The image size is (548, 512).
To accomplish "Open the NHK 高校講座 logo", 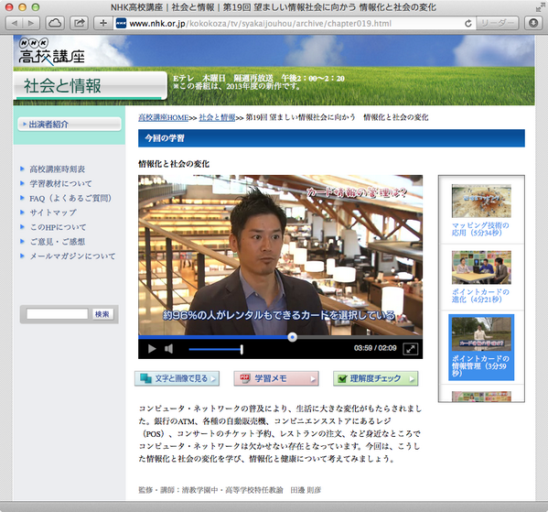I will pyautogui.click(x=52, y=51).
